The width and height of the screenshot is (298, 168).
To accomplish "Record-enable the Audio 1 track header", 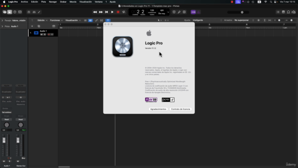I will 49,35.
